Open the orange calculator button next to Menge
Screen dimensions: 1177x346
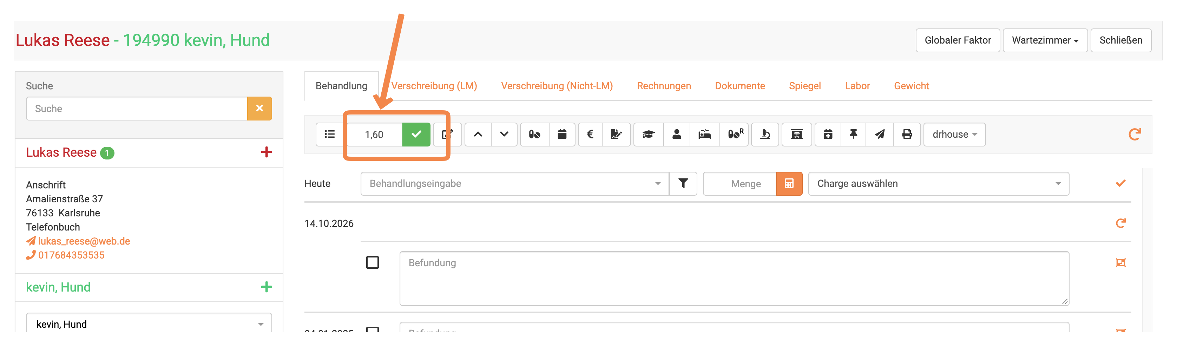(x=789, y=184)
